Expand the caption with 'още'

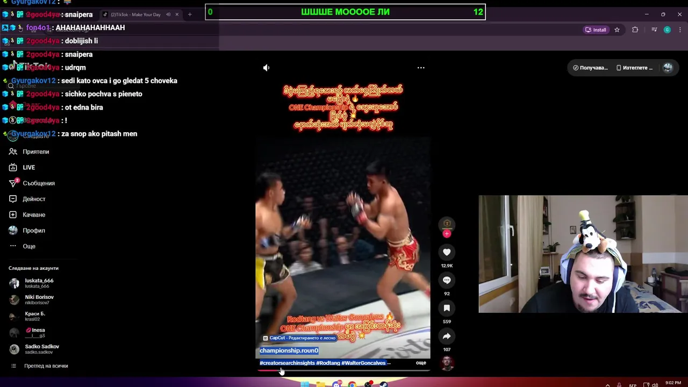click(421, 363)
